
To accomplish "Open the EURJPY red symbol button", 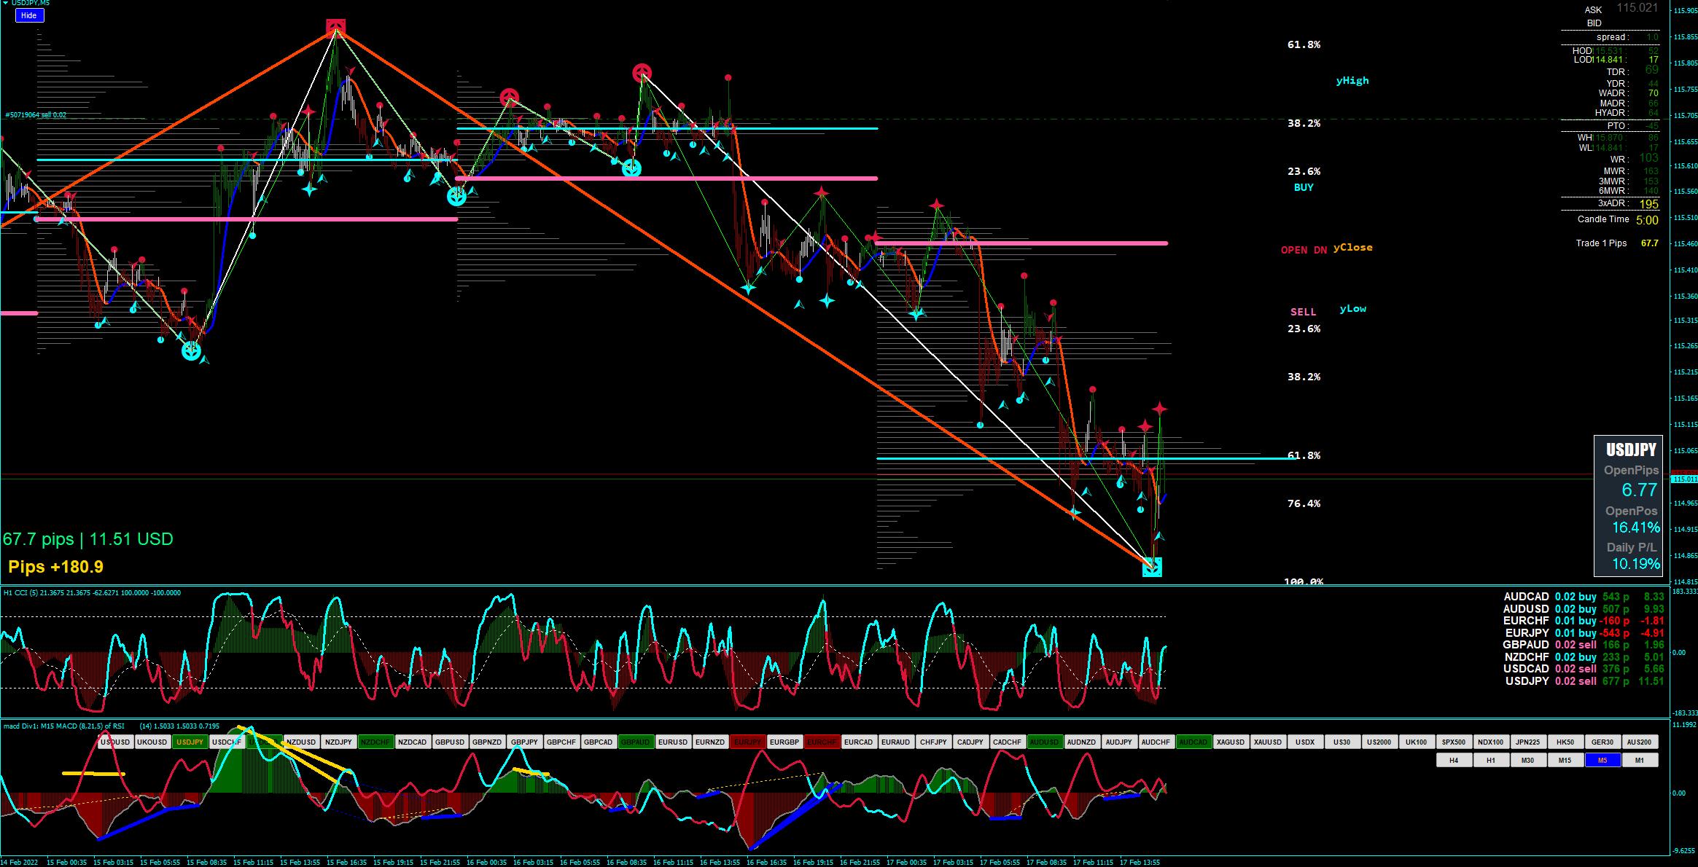I will coord(747,742).
